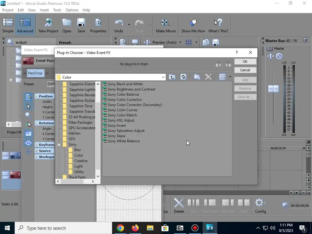Go up one folder level in Plug-In Chooser
This screenshot has width=312, height=234.
pyautogui.click(x=172, y=77)
